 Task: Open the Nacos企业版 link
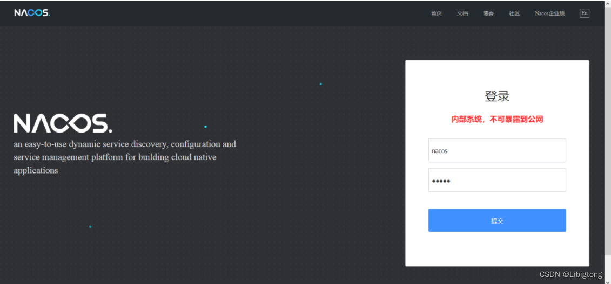pyautogui.click(x=549, y=13)
